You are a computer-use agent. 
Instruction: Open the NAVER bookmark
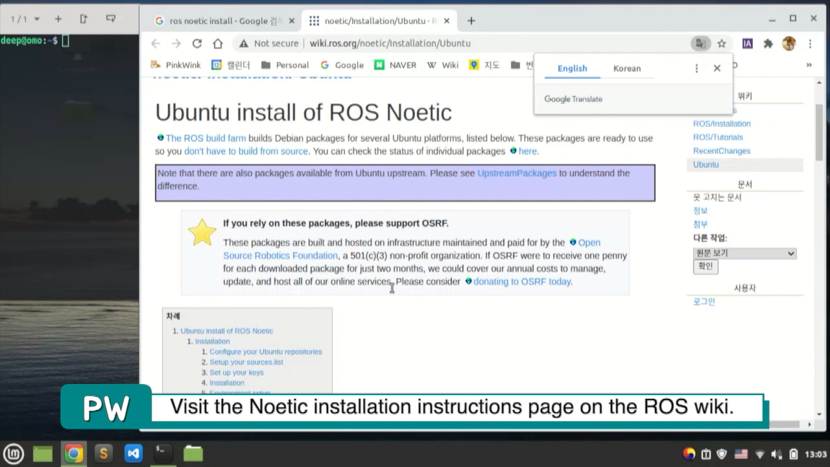point(395,65)
